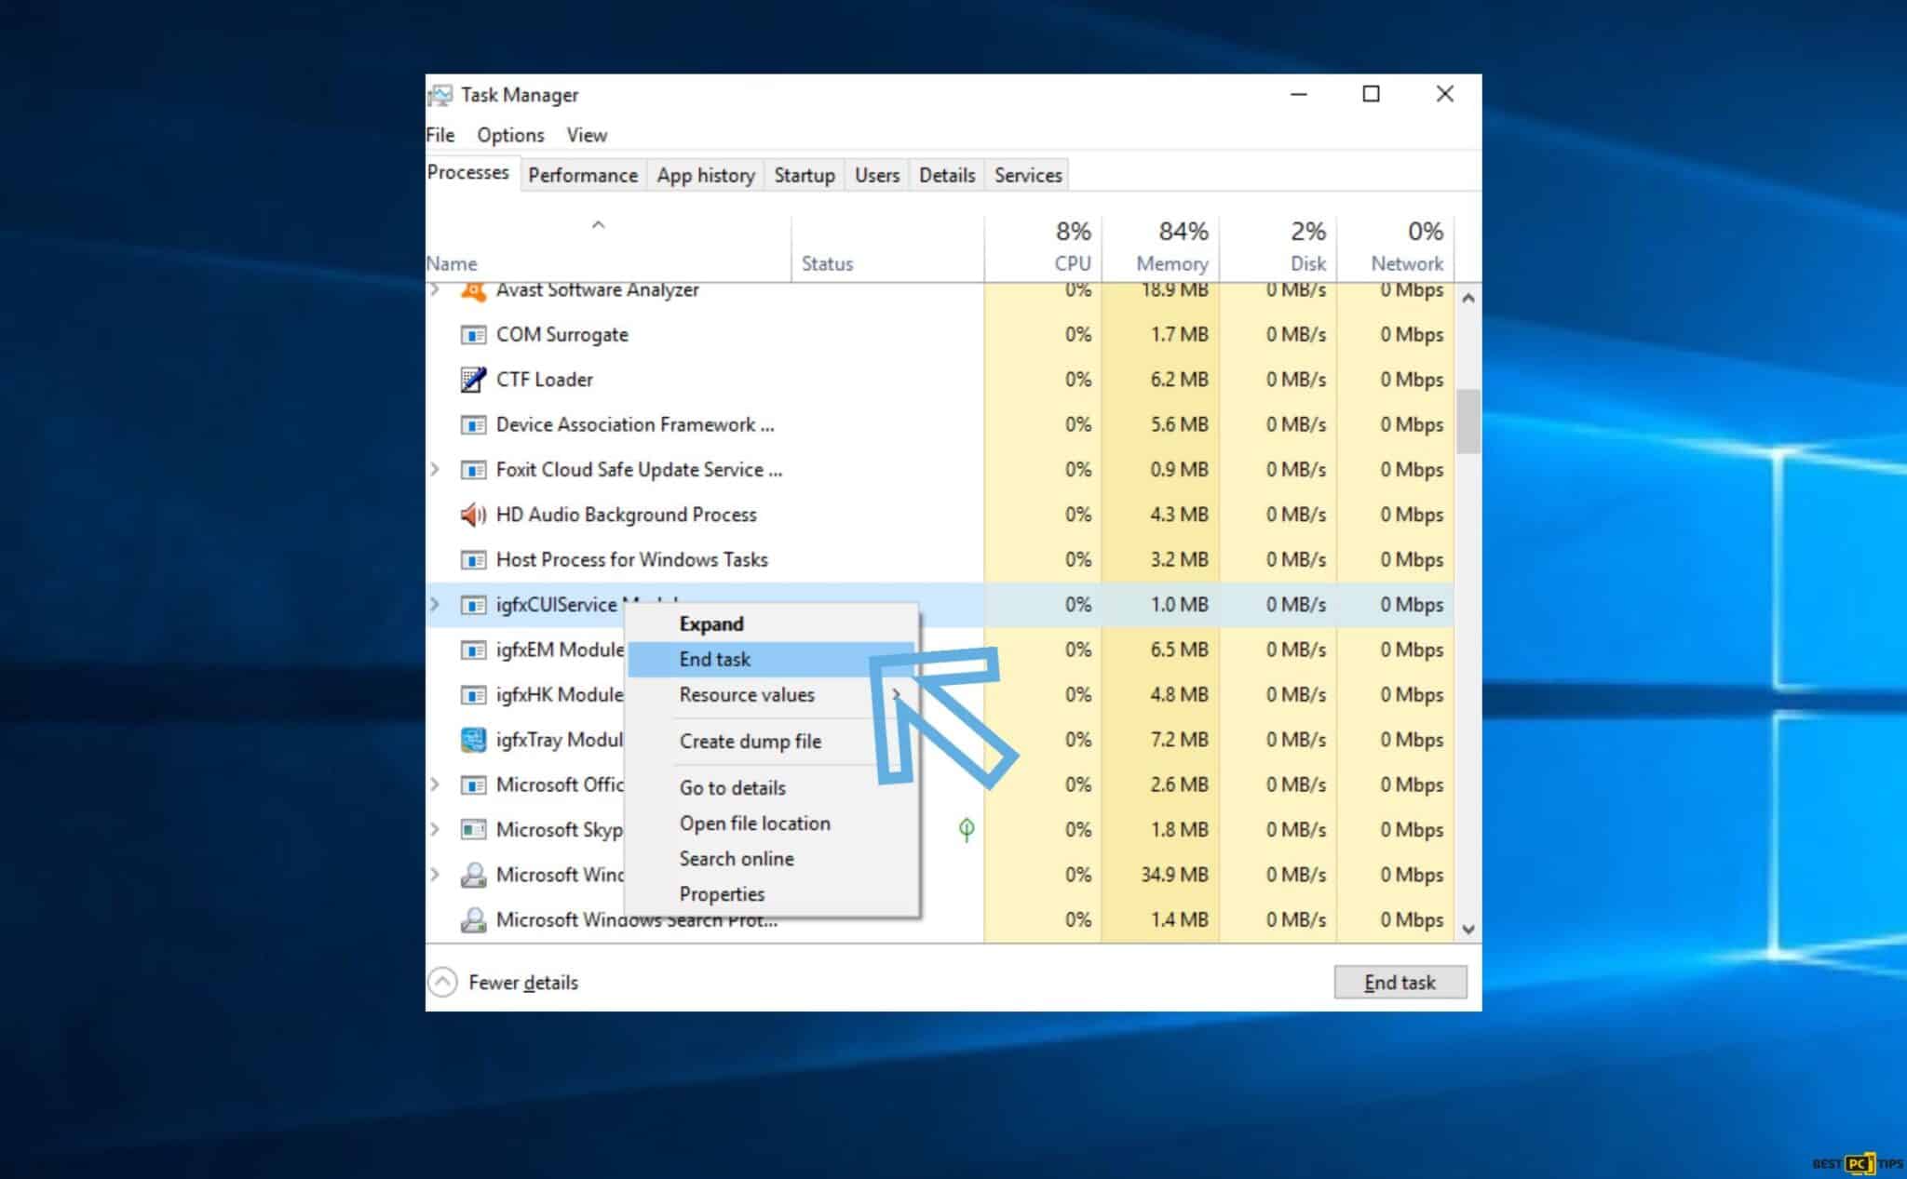Click the igfxHK Module icon
The image size is (1907, 1179).
coord(473,695)
